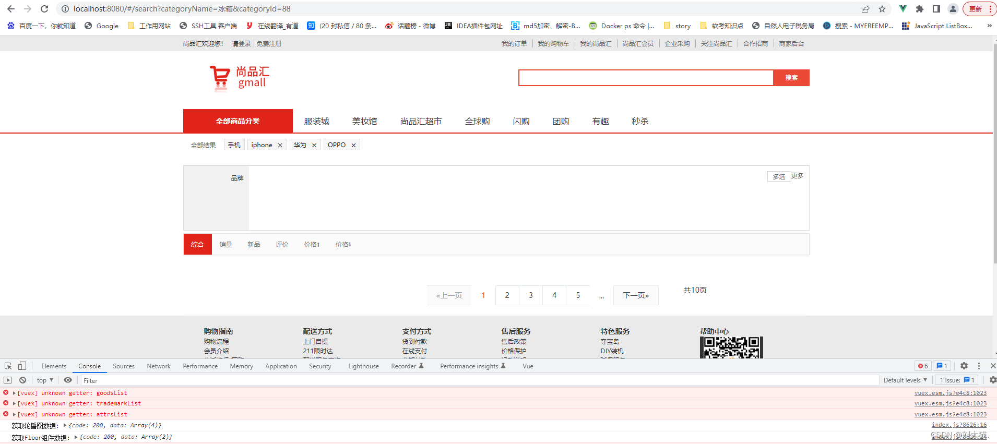The image size is (997, 444).
Task: Open the 服装城 nav link
Action: coord(317,122)
